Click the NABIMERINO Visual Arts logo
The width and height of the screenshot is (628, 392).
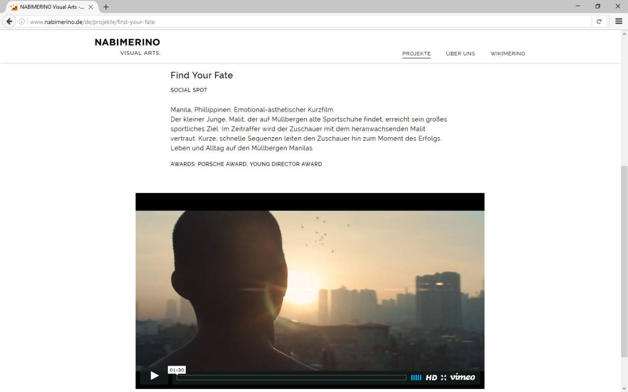coord(128,47)
